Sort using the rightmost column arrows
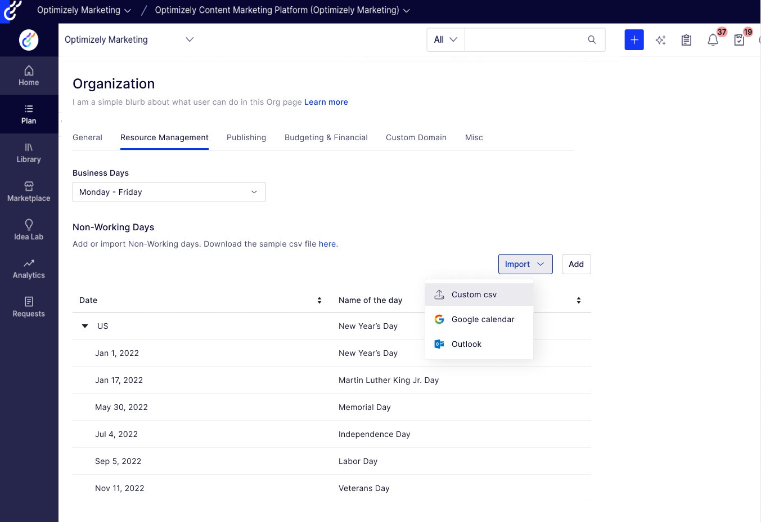Screen dimensions: 761x522 pos(579,300)
